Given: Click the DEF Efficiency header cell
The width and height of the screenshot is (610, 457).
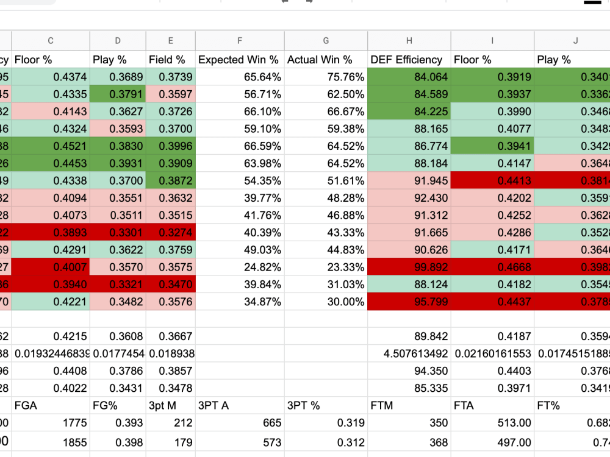Looking at the screenshot, I should pyautogui.click(x=409, y=60).
